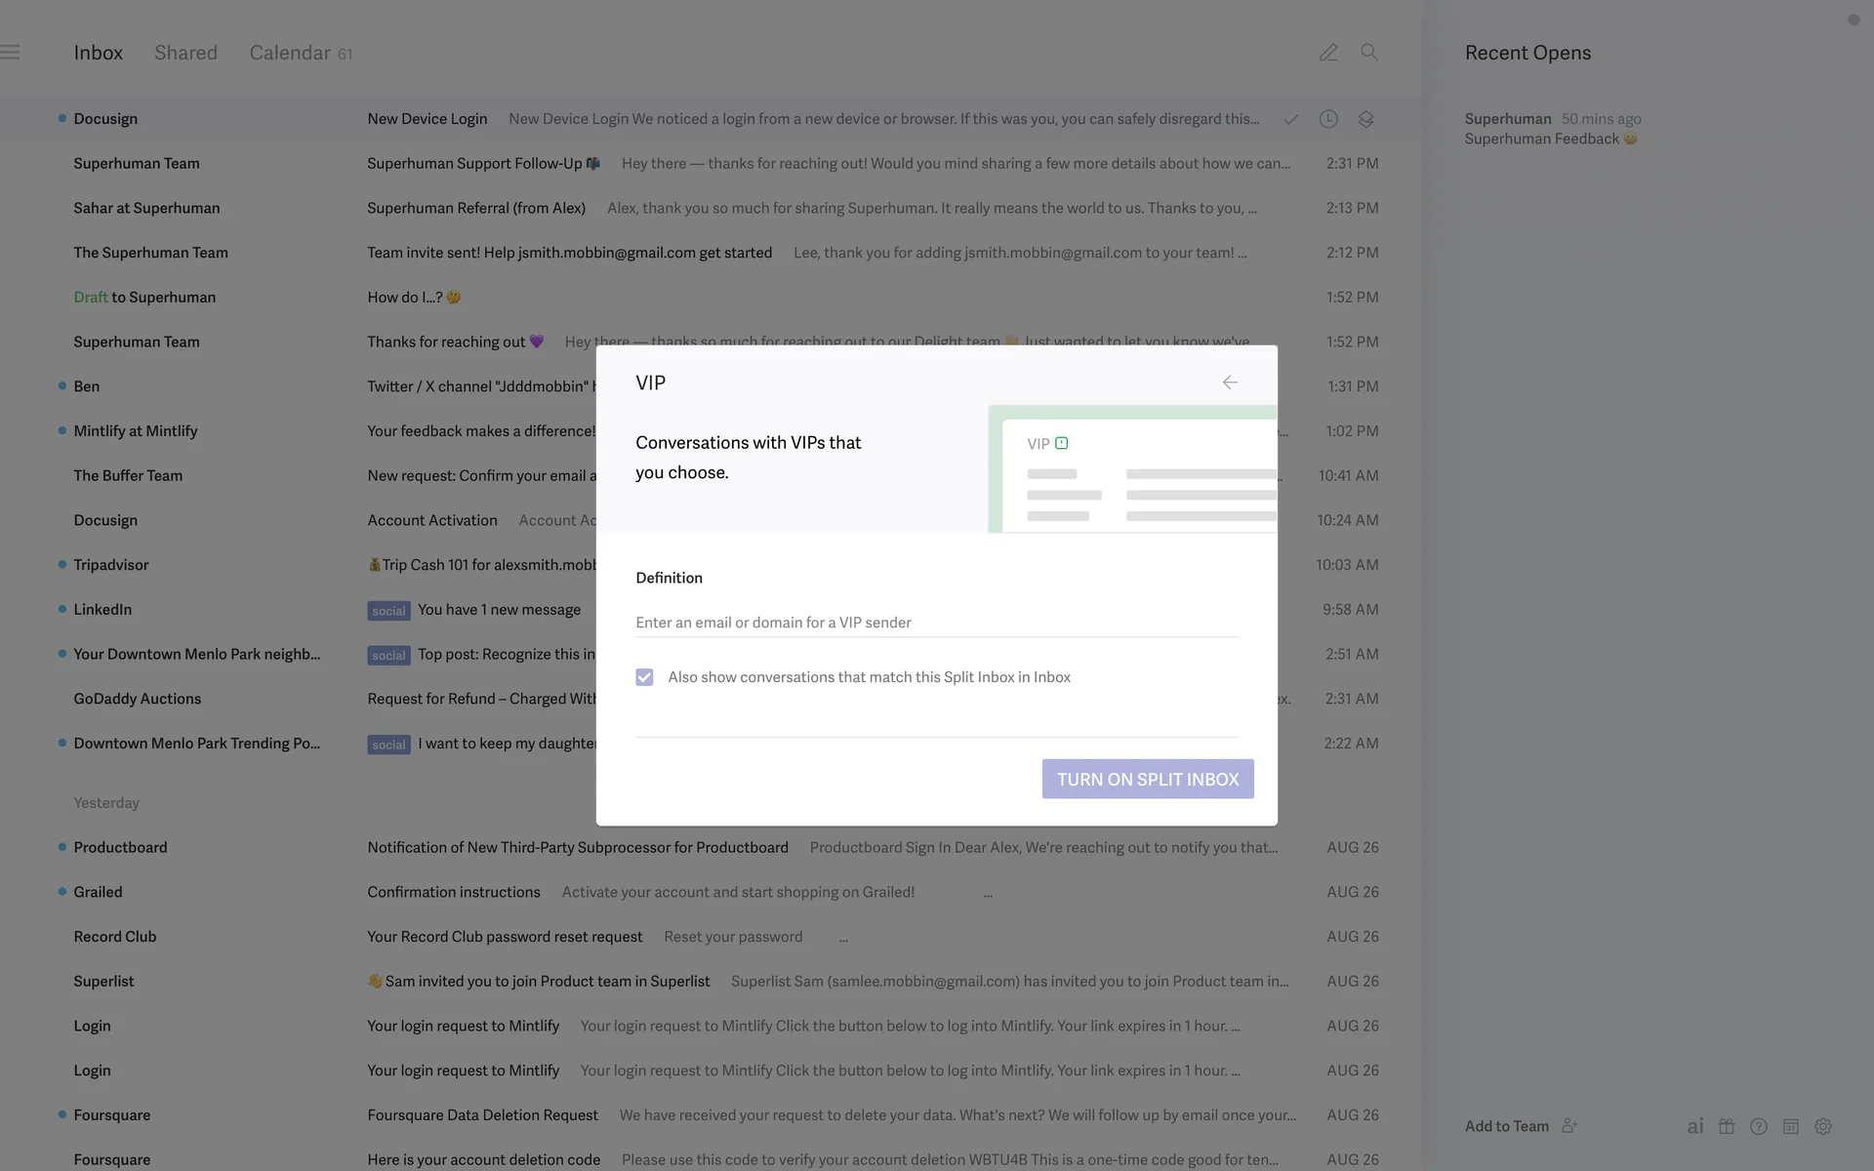Click the stacked layers icon on Docusign row
Screen dimensions: 1874x1171
pos(1365,119)
